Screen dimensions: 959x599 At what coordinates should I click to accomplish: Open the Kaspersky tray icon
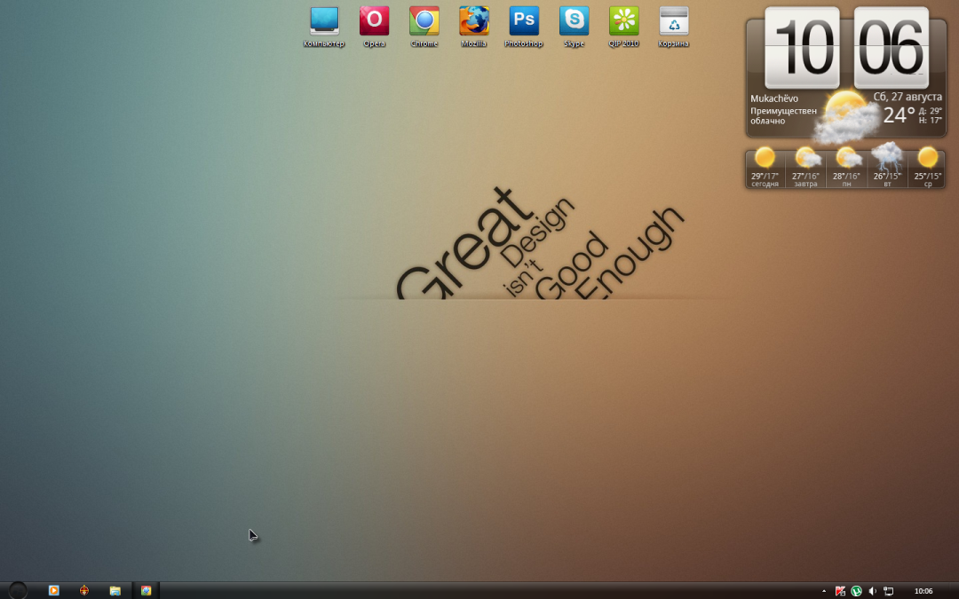tap(840, 591)
